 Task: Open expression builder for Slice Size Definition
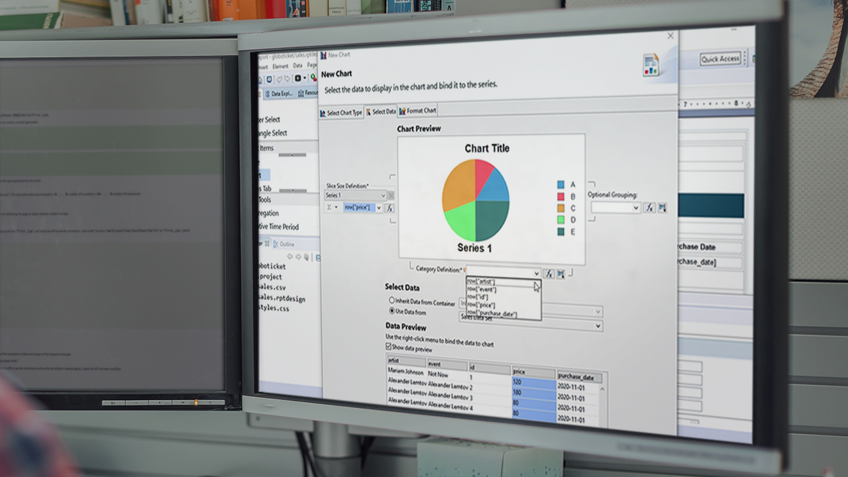[x=390, y=207]
